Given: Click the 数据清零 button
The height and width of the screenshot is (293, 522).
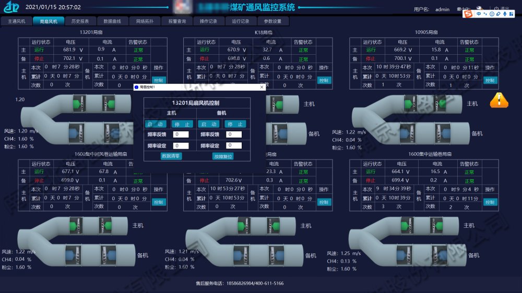Looking at the screenshot, I should pyautogui.click(x=171, y=156).
